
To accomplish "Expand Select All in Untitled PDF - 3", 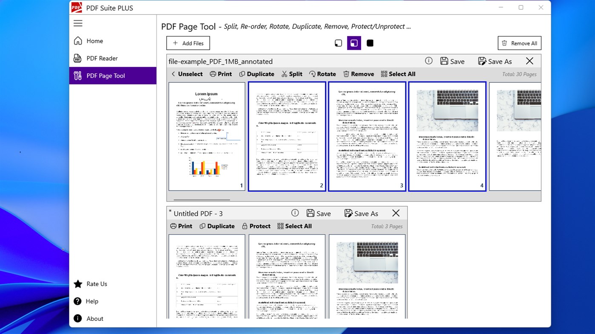I will coord(294,226).
